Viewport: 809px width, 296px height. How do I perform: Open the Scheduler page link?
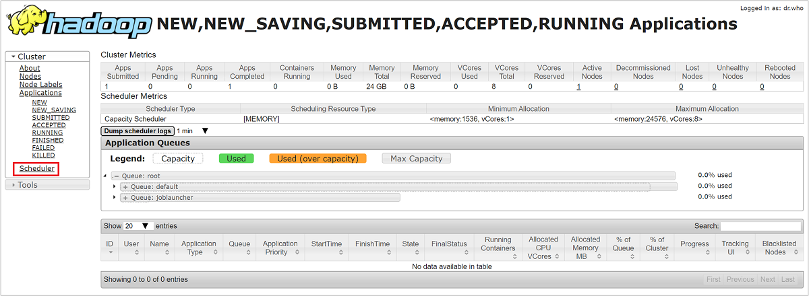coord(36,168)
